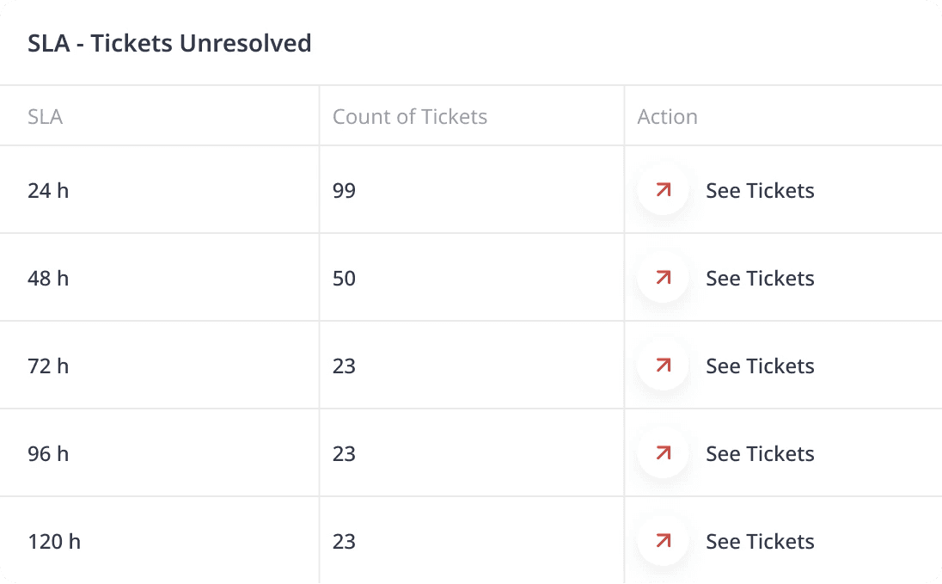Viewport: 942px width, 584px height.
Task: Select the 48 h SLA cell
Action: click(x=48, y=278)
